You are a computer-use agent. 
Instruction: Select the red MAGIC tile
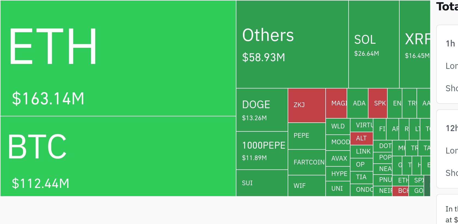pos(336,103)
